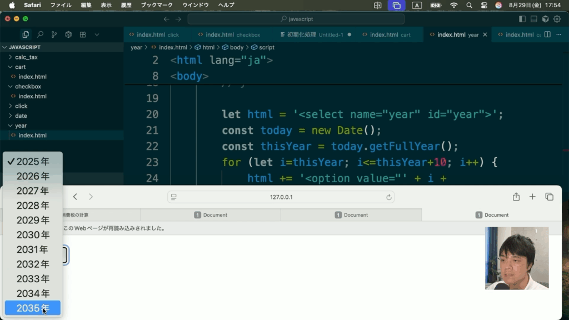This screenshot has width=569, height=320.
Task: Click Safari's reload page icon
Action: pyautogui.click(x=389, y=197)
